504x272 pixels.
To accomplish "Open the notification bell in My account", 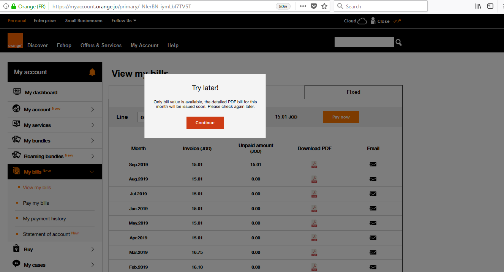I will coord(92,72).
